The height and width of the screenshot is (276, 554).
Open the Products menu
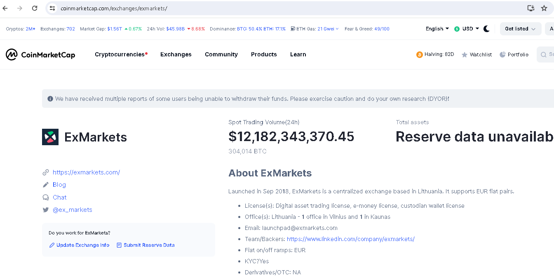264,54
